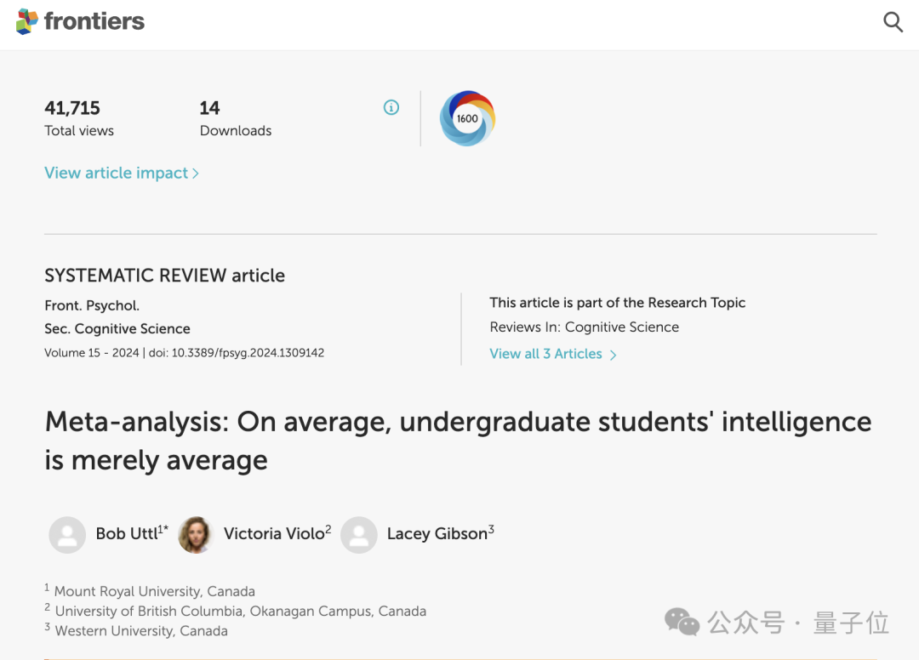Click Victoria Violo's profile photo
This screenshot has width=919, height=660.
[x=195, y=535]
